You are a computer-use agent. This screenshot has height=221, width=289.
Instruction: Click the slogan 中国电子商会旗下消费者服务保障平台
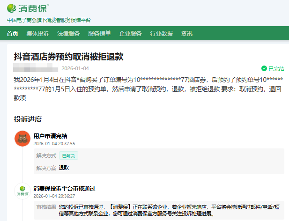(49, 20)
